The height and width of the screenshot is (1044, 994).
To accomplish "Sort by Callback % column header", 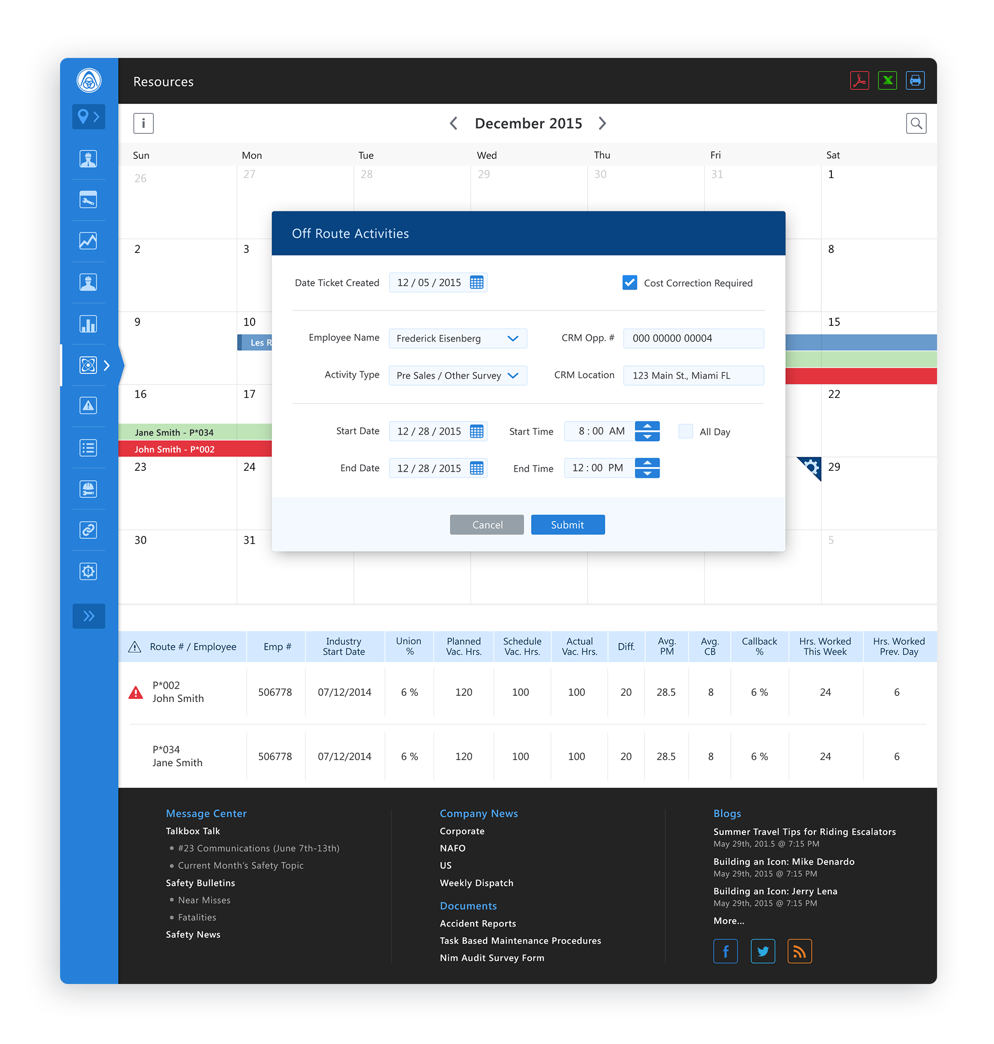I will tap(759, 646).
